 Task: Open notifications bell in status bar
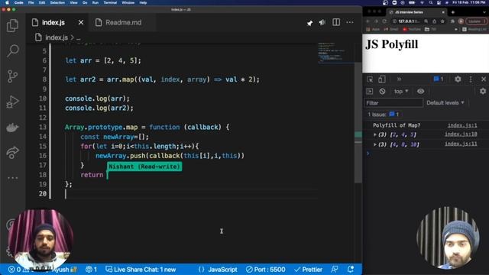coord(351,270)
